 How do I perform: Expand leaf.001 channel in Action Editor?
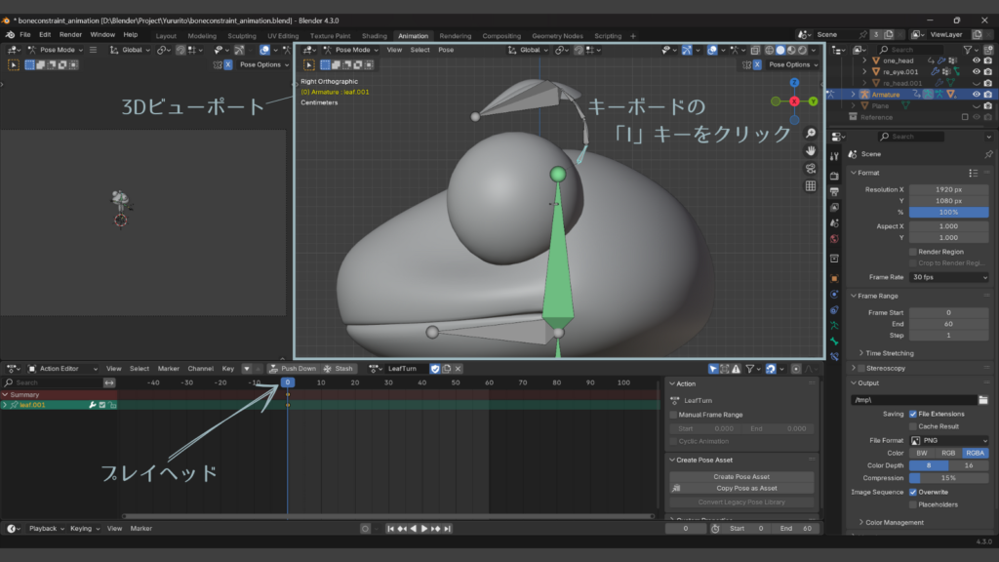coord(5,405)
